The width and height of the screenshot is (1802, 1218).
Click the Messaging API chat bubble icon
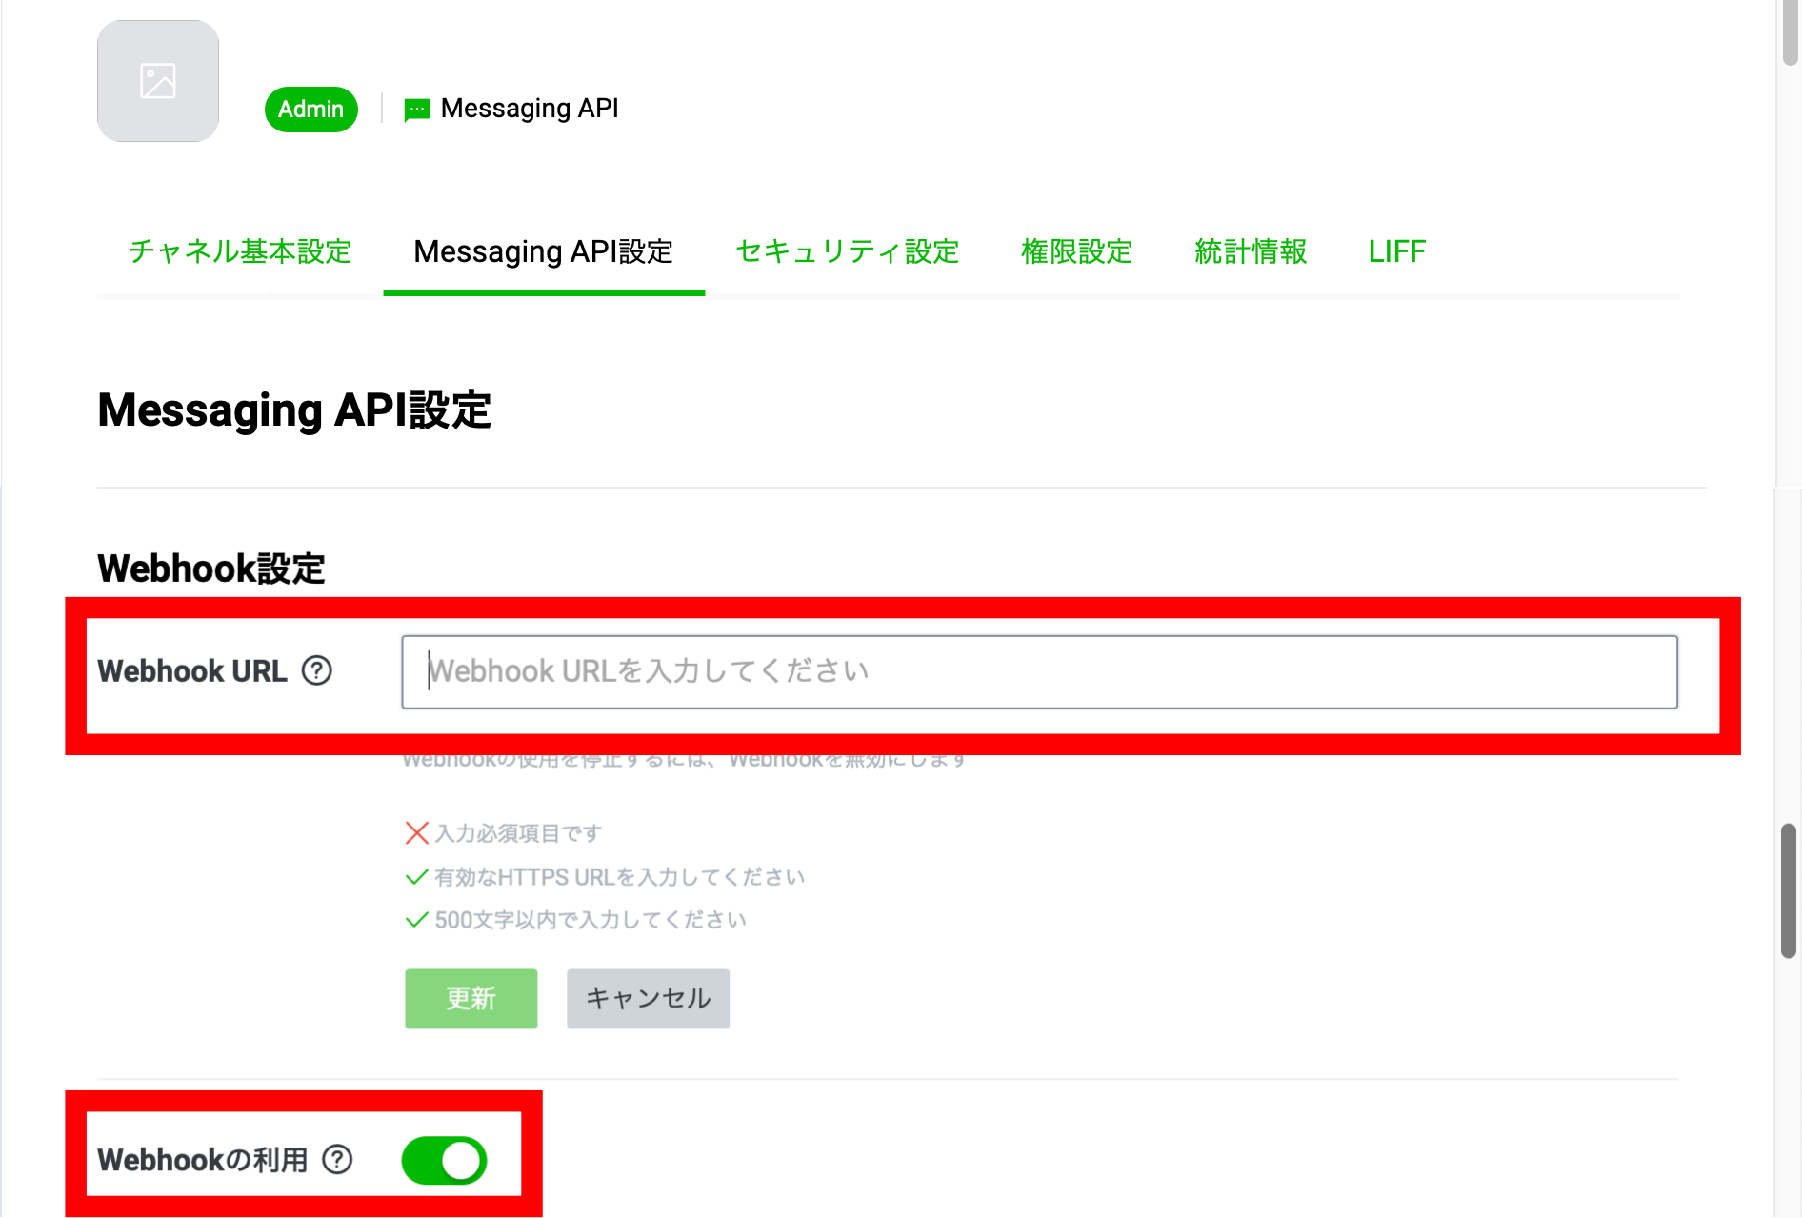click(x=416, y=110)
